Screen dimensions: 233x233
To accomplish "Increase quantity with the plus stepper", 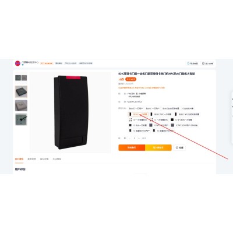I will [x=139, y=138].
